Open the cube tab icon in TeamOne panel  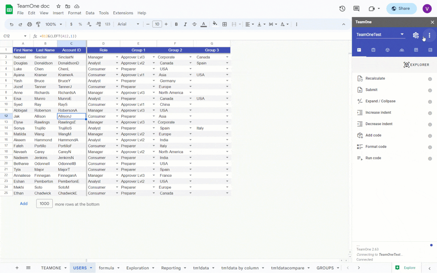tap(388, 50)
